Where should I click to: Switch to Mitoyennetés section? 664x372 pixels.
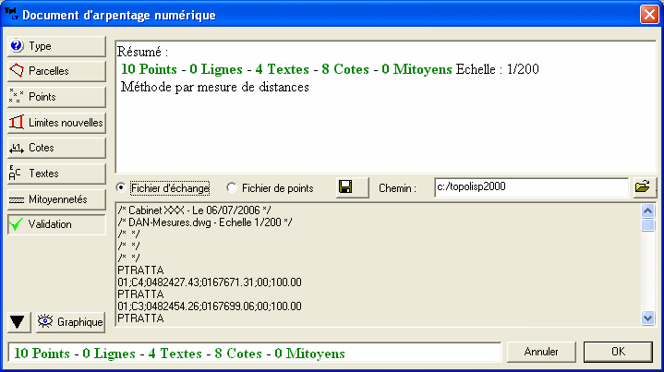coord(56,198)
